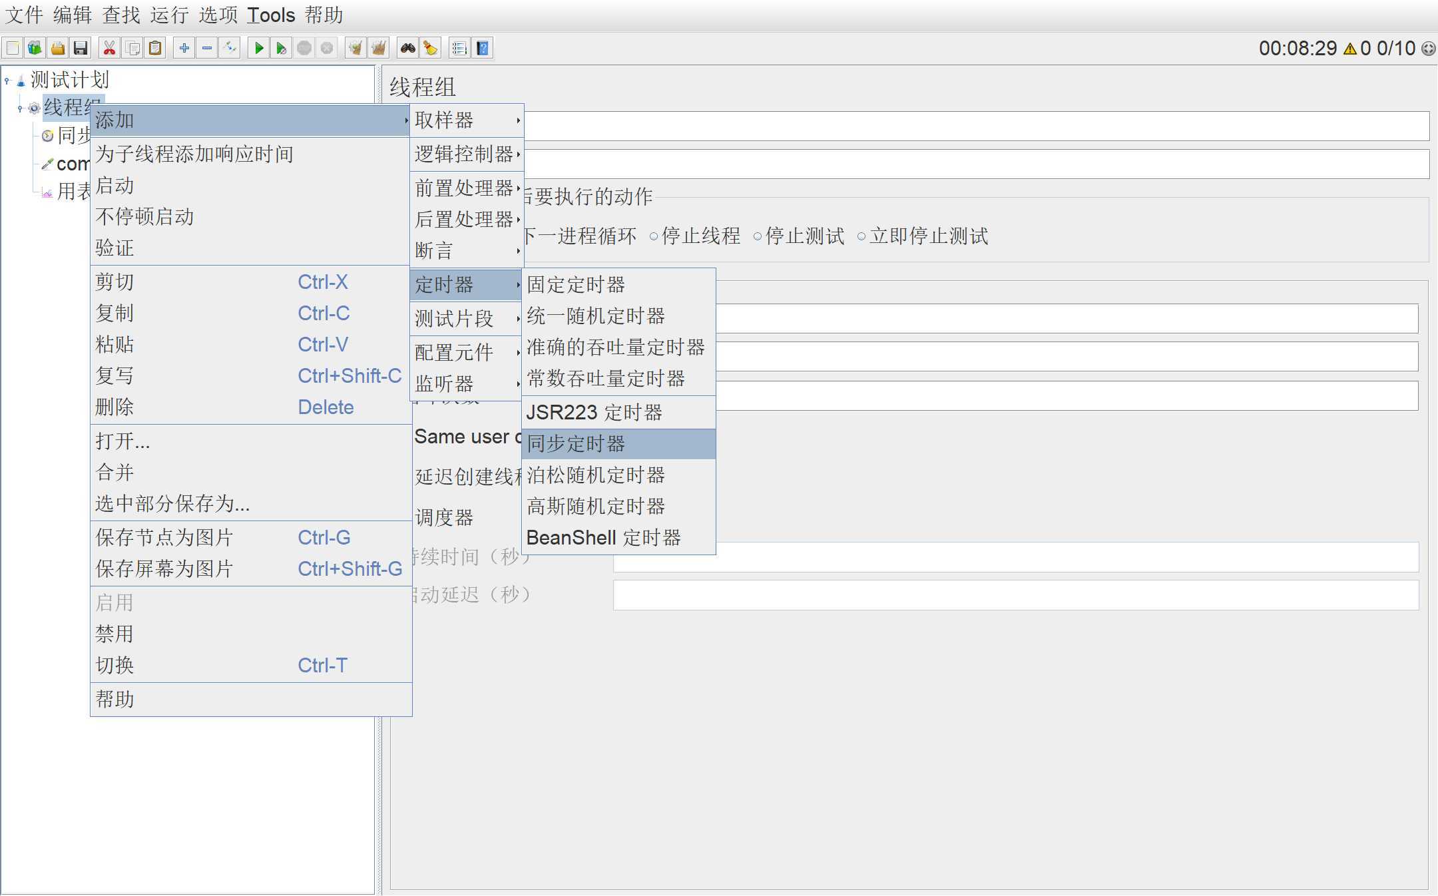Viewport: 1438px width, 896px height.
Task: Expand the 监听器 submenu
Action: point(467,384)
